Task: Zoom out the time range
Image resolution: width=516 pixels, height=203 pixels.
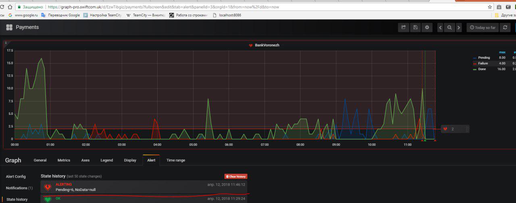Action: [449, 27]
